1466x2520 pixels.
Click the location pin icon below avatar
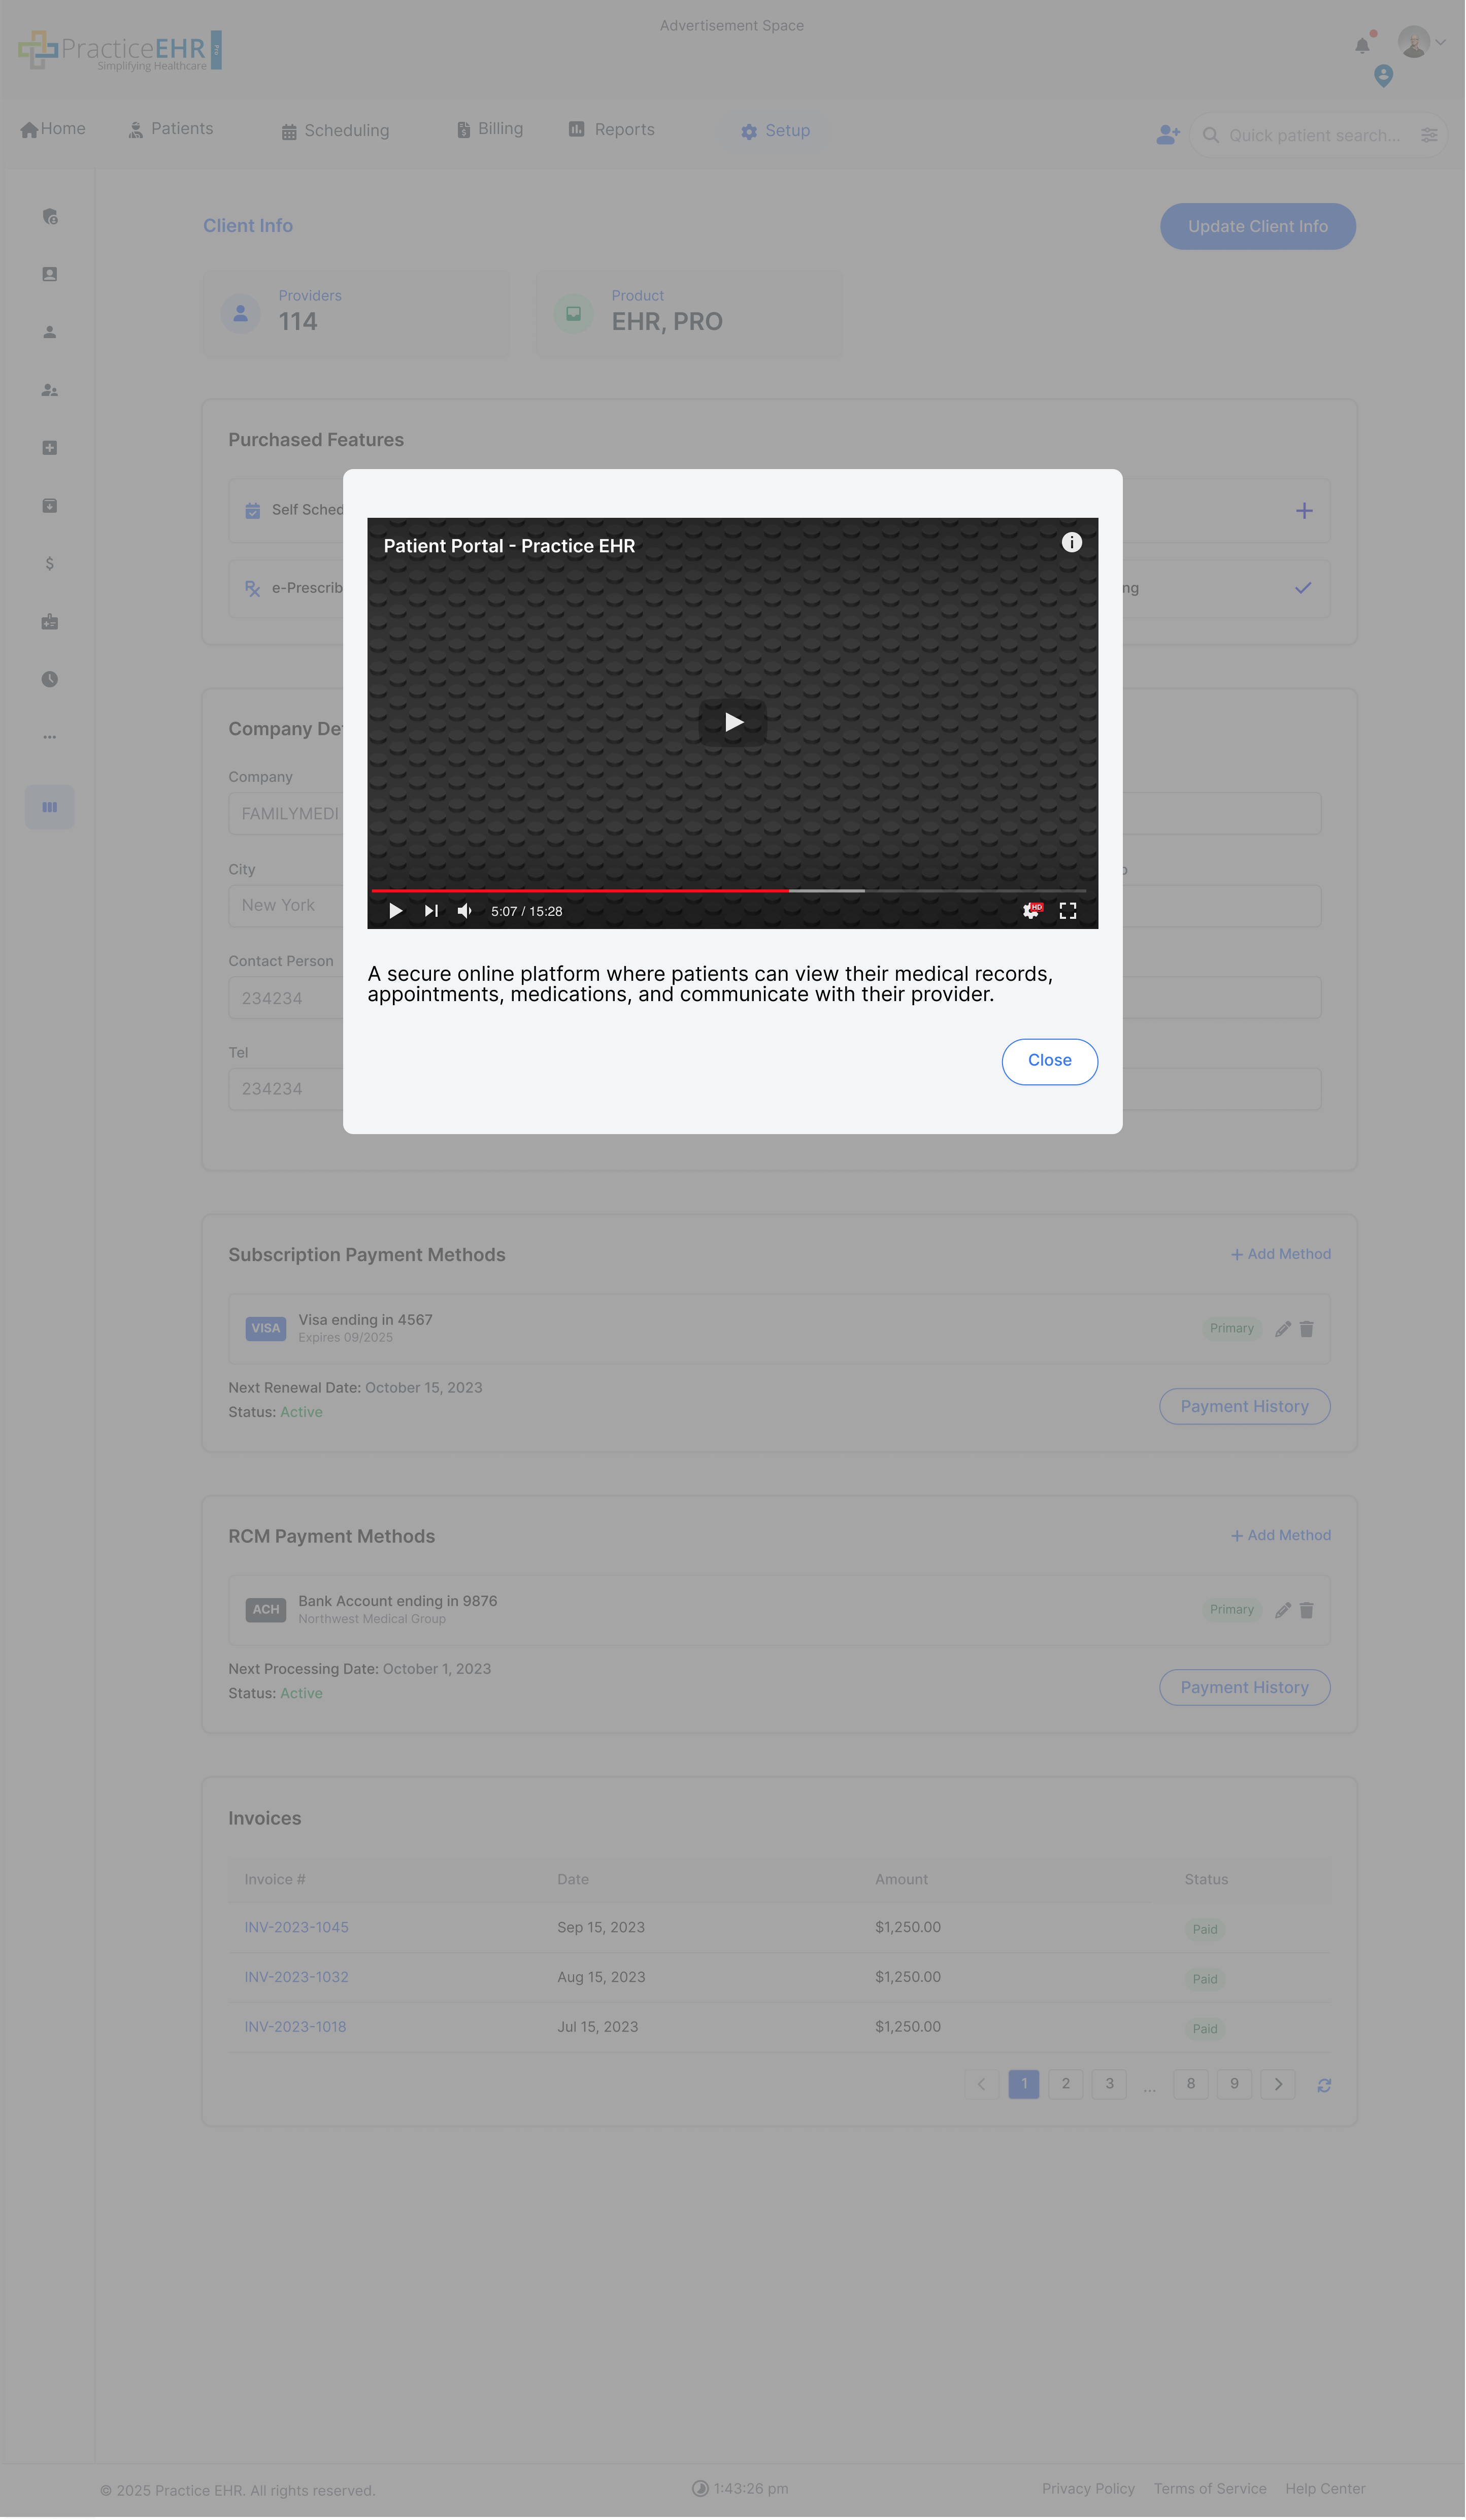[x=1384, y=76]
